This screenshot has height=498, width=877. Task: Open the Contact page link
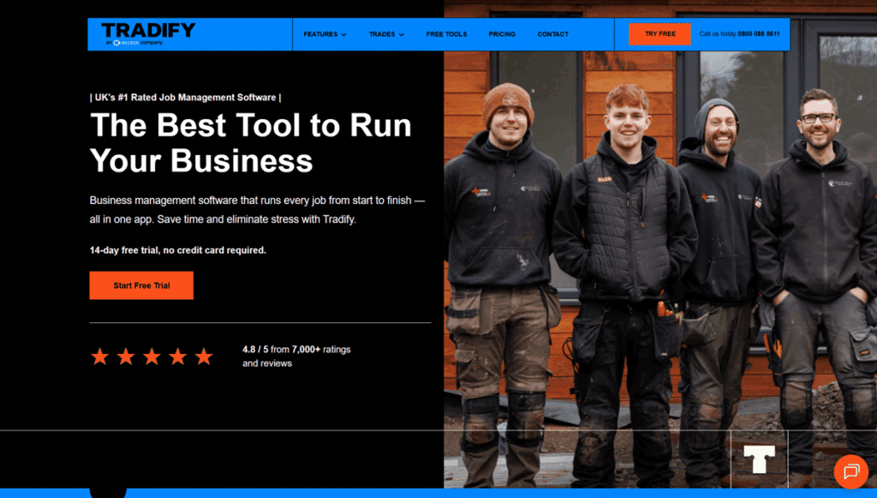point(552,34)
